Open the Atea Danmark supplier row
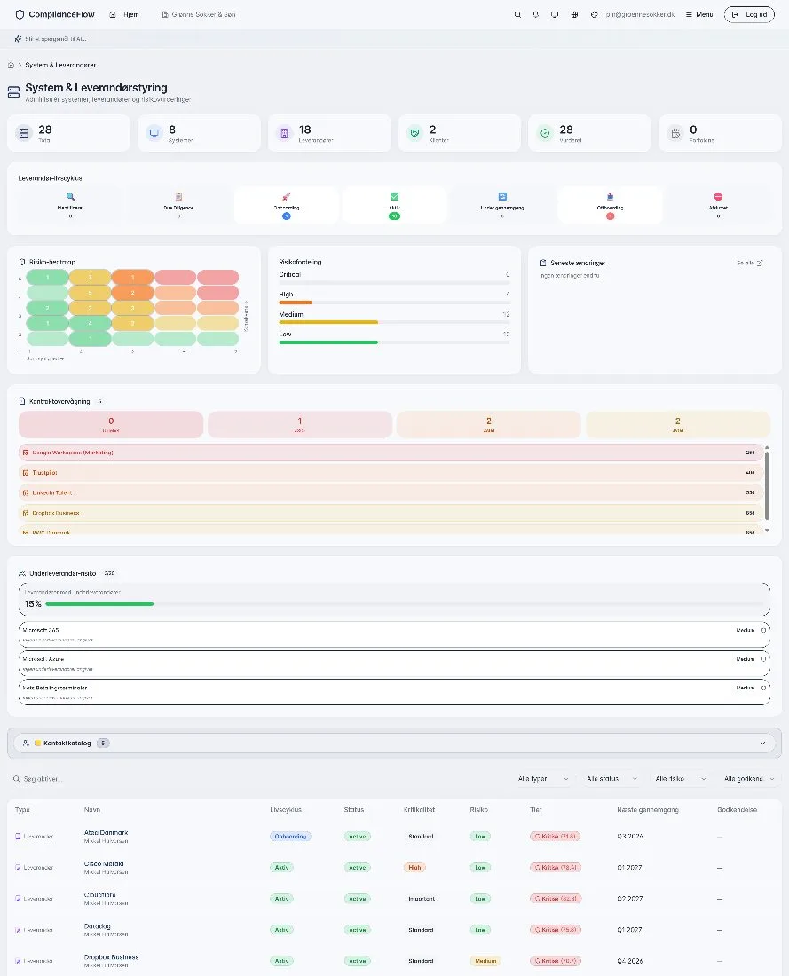The image size is (789, 976). pyautogui.click(x=394, y=837)
